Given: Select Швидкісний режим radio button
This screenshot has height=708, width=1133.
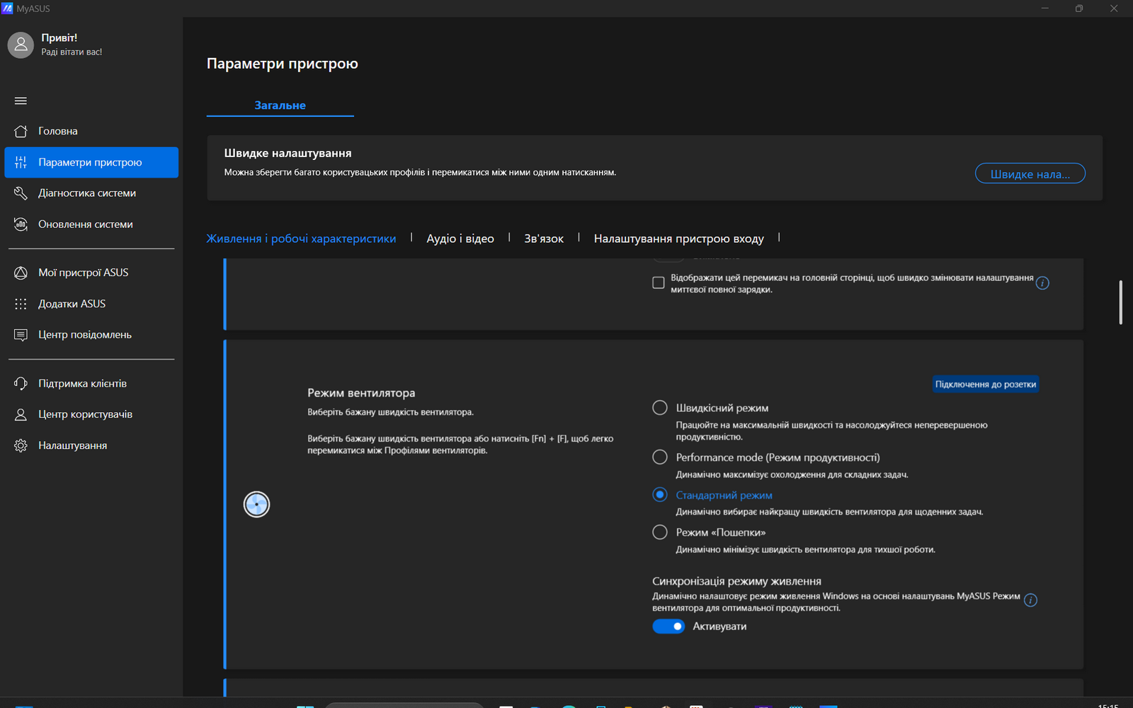Looking at the screenshot, I should click(660, 408).
